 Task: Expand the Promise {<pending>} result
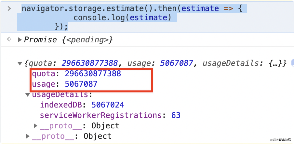point(20,40)
